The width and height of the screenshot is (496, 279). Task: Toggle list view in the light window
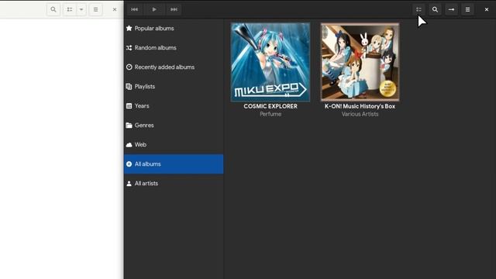[70, 9]
